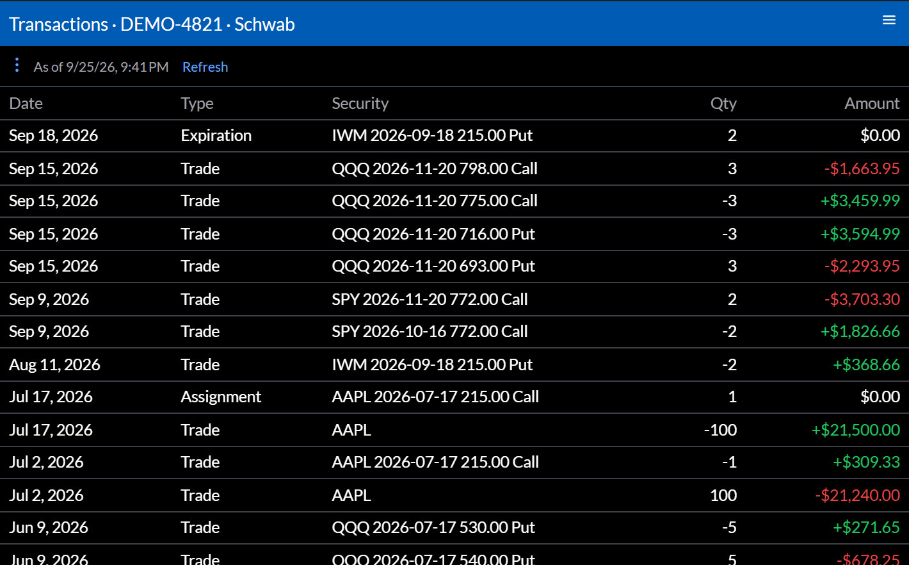909x565 pixels.
Task: Click the 'As of 9/25/26, 9:41 PM' timestamp
Action: tap(101, 67)
